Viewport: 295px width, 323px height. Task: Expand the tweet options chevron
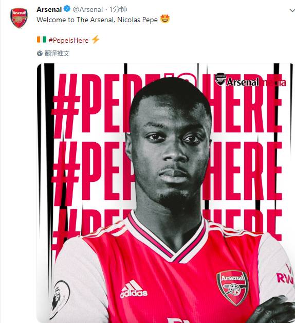(292, 10)
